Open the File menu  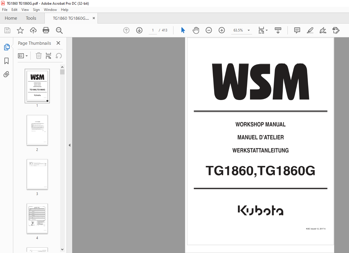pos(5,9)
